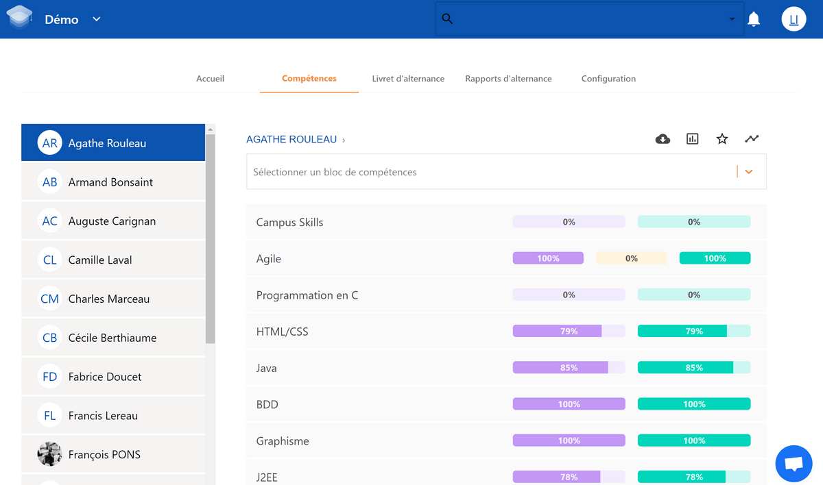Select student Armand Bonsaint

pyautogui.click(x=113, y=182)
